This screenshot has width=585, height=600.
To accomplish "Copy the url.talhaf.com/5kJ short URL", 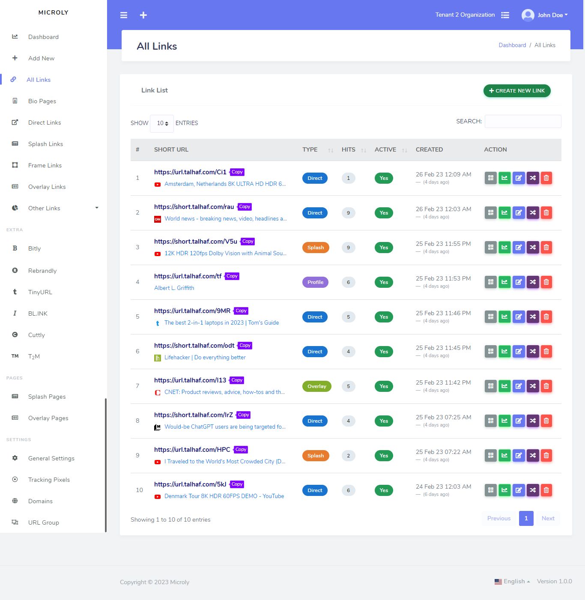I will point(237,484).
